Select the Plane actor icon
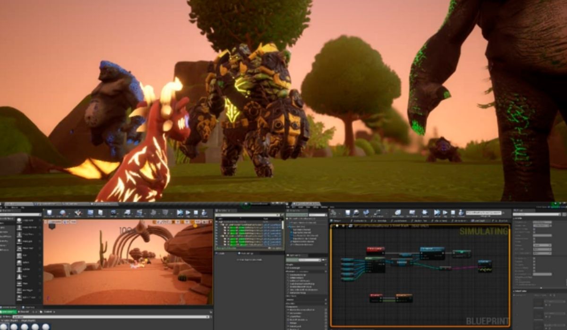 19,283
